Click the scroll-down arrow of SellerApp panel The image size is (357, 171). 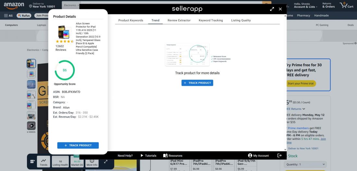pos(285,150)
